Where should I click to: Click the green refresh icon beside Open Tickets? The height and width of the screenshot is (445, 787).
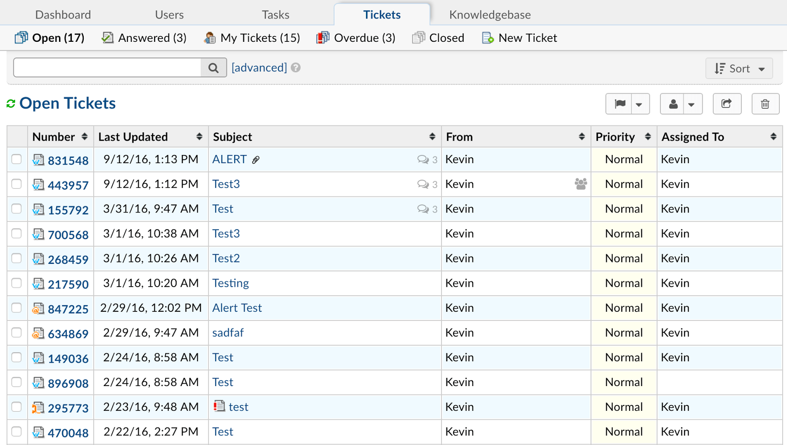(x=11, y=104)
